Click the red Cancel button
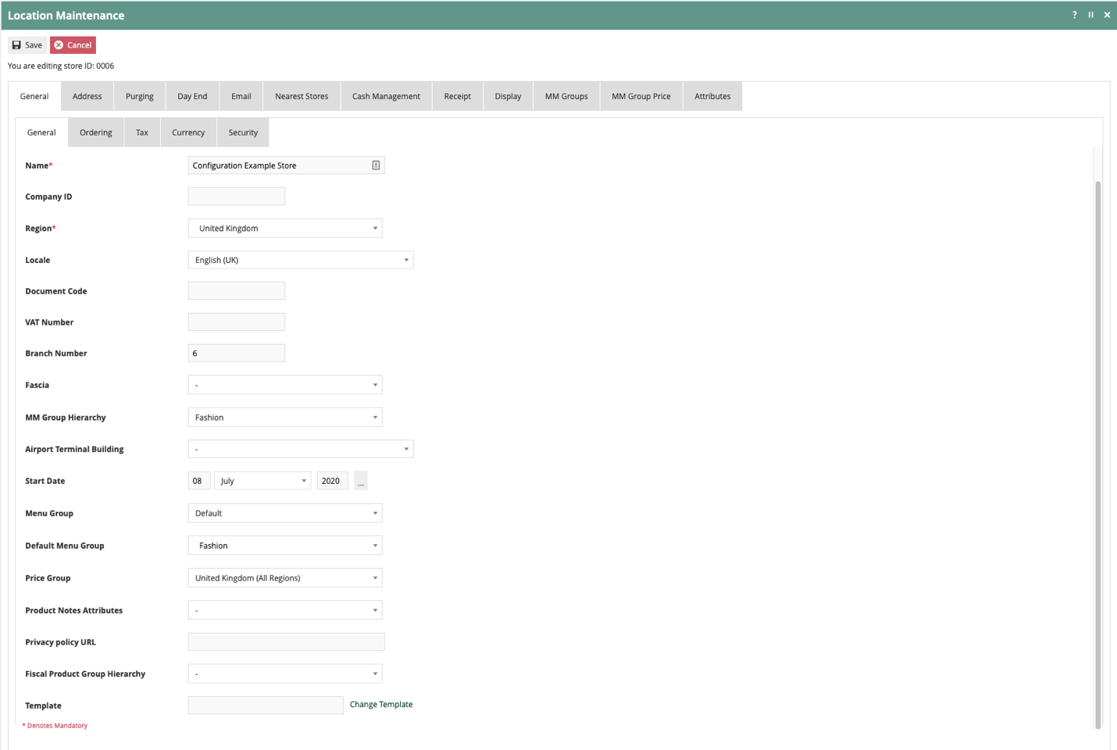1117x750 pixels. coord(73,45)
